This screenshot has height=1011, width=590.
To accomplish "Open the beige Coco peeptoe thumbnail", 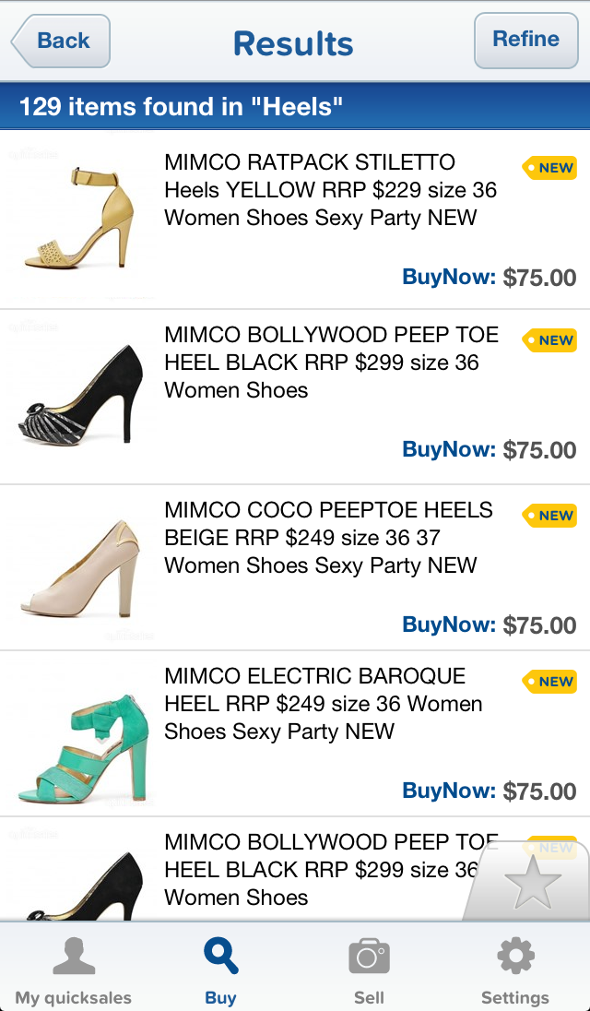I will pyautogui.click(x=79, y=568).
